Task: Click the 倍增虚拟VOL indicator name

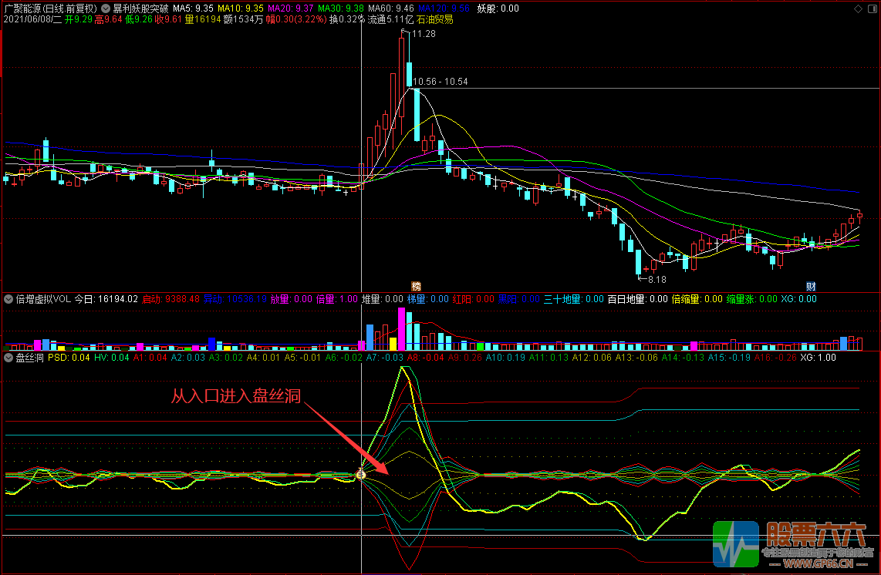Action: pyautogui.click(x=43, y=299)
